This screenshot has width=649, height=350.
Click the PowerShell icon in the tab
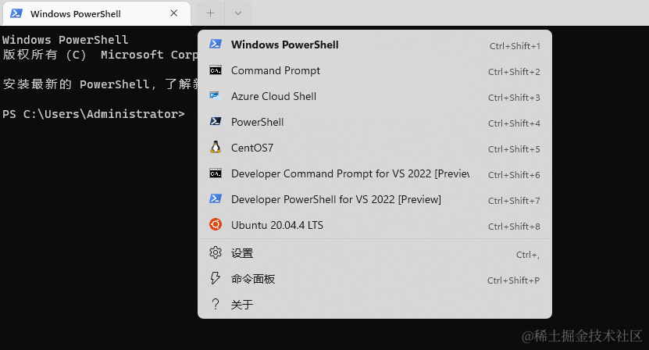tap(16, 13)
